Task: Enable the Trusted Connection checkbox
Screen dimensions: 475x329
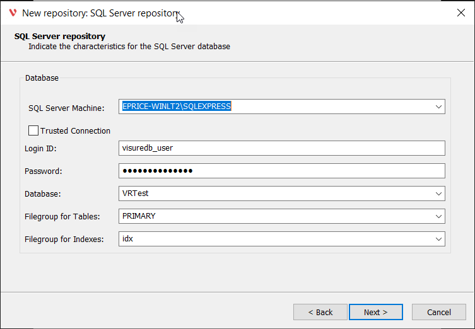Action: (x=33, y=131)
